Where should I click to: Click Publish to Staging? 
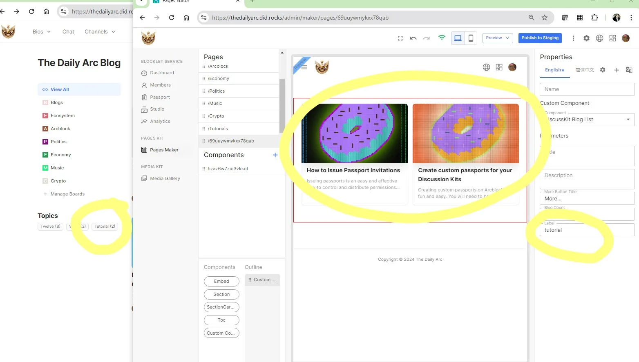[x=540, y=38]
